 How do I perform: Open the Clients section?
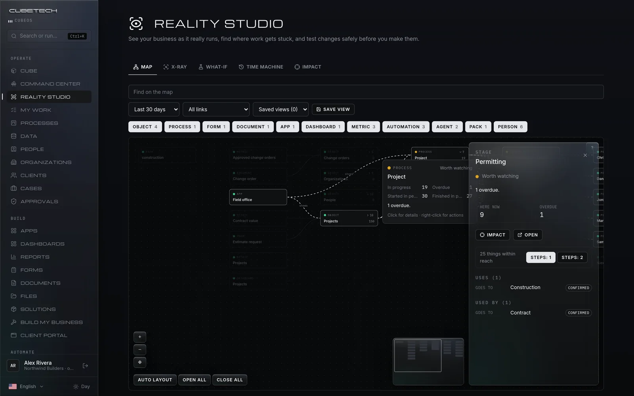coord(49,175)
